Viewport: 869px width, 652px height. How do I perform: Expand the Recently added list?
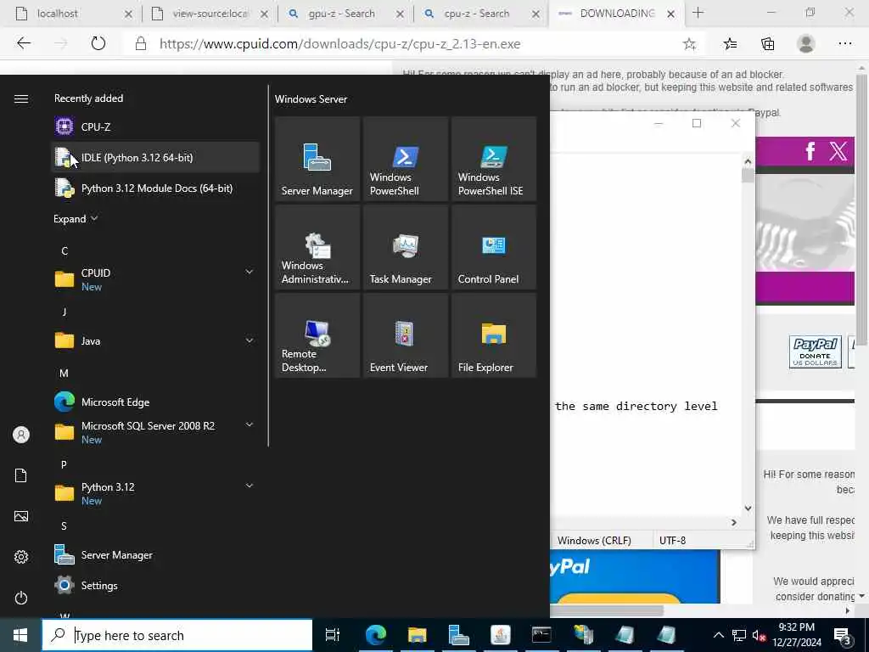click(76, 218)
